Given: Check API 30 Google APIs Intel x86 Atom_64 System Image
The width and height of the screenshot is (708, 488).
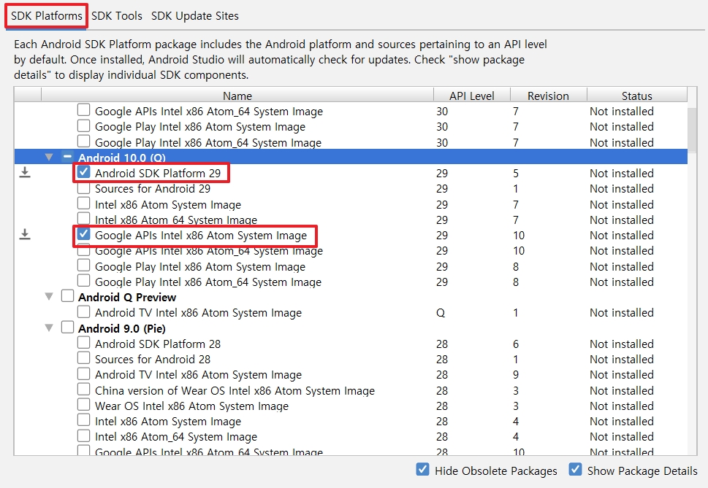Looking at the screenshot, I should 83,110.
